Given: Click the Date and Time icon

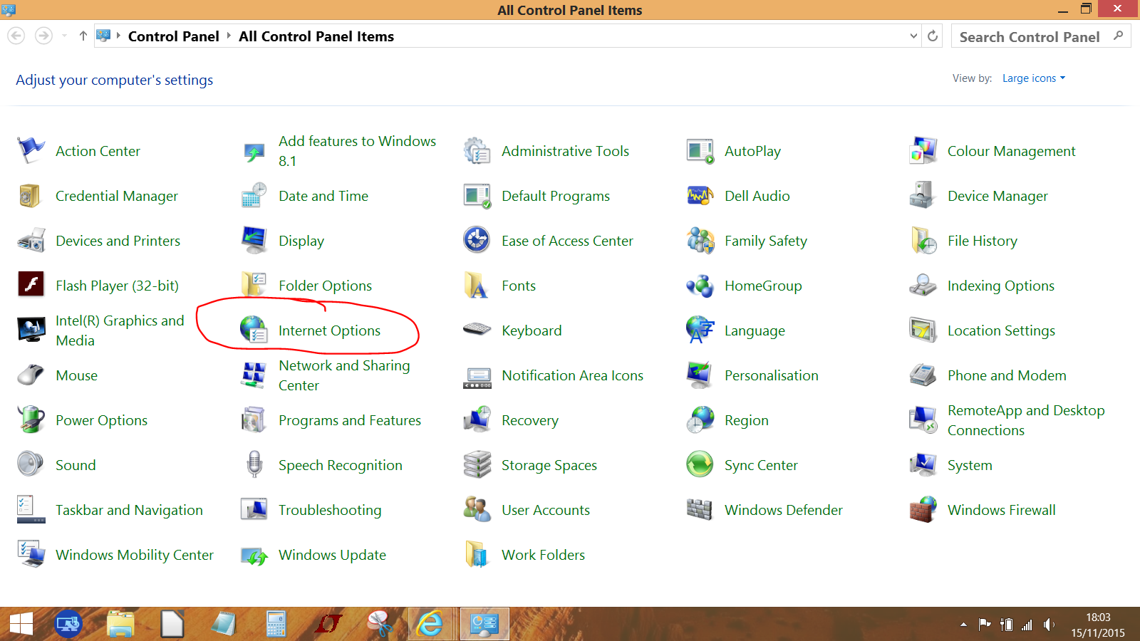Looking at the screenshot, I should pos(254,196).
